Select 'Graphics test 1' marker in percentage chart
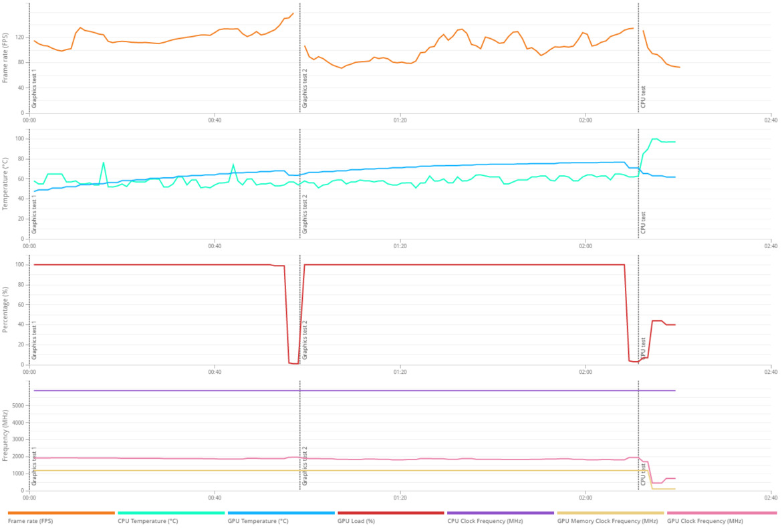Image resolution: width=782 pixels, height=531 pixels. click(34, 340)
